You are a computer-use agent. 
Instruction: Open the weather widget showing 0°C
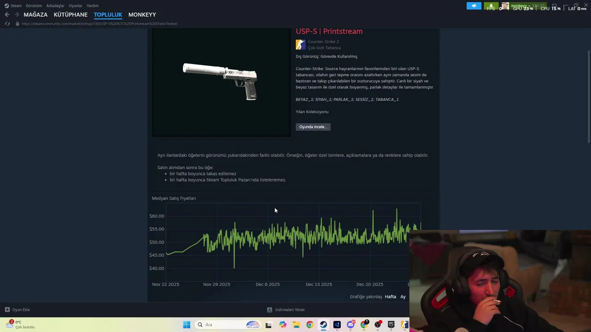point(21,325)
